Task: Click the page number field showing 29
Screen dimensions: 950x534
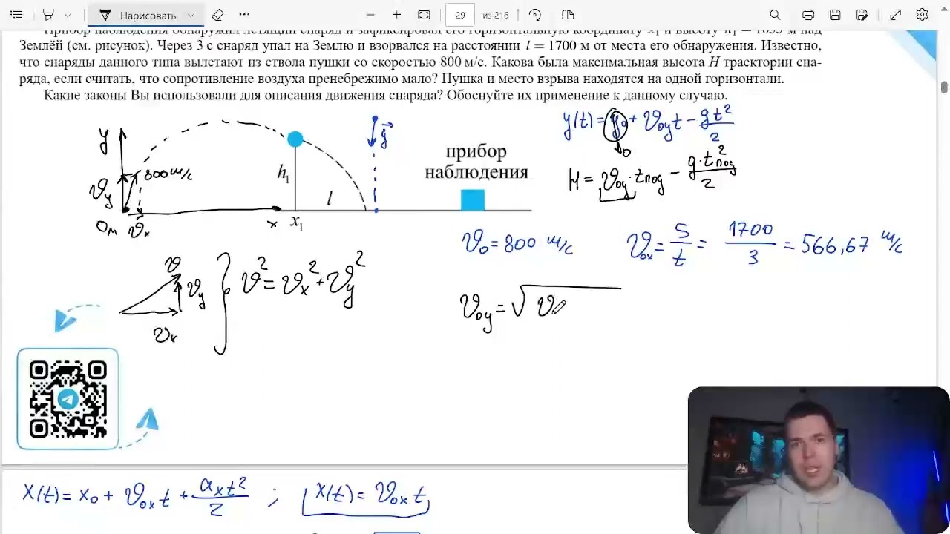Action: tap(460, 15)
